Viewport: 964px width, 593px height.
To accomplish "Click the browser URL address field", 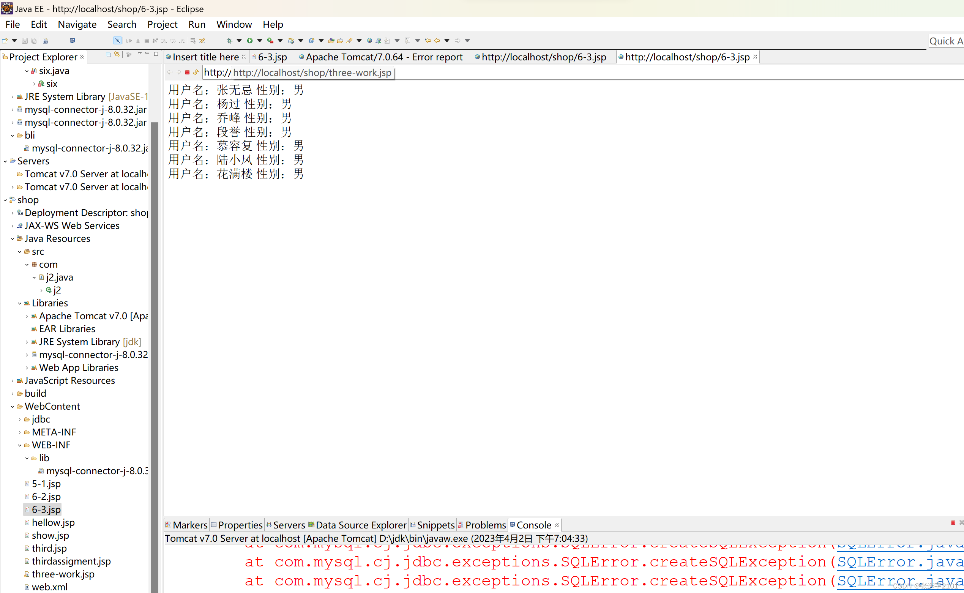I will (x=298, y=73).
